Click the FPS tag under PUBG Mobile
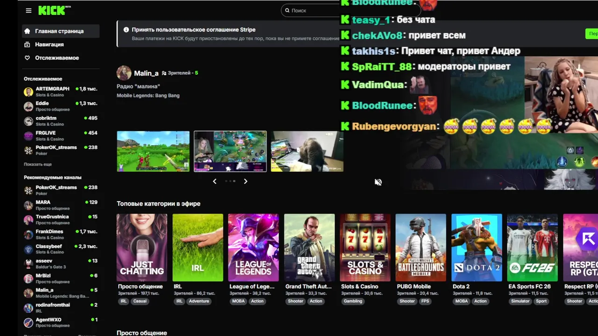598x336 pixels. pyautogui.click(x=425, y=301)
